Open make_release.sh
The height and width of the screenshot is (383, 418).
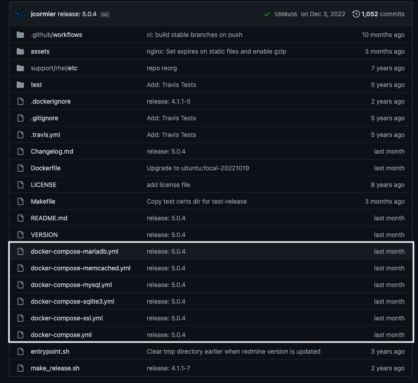(55, 368)
